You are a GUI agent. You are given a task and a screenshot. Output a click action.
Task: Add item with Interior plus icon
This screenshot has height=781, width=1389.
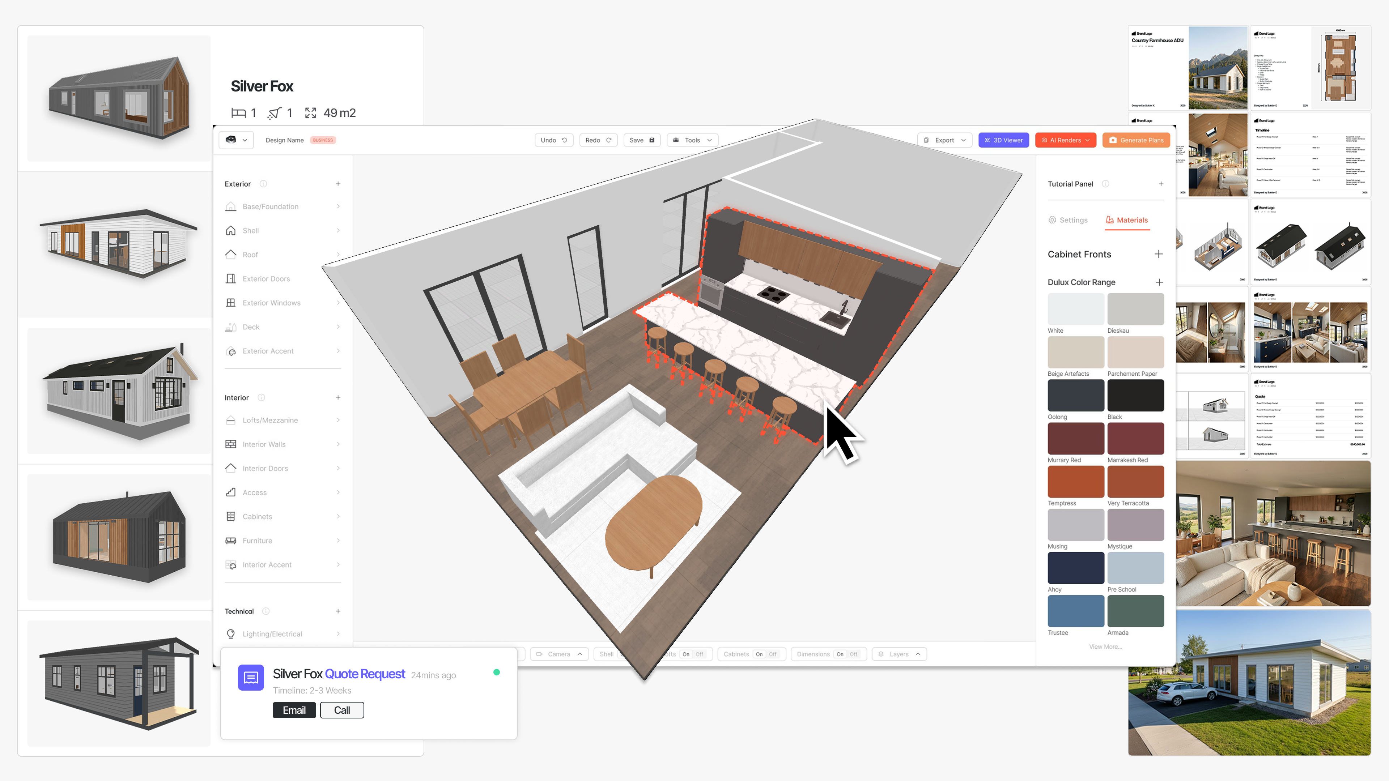338,398
